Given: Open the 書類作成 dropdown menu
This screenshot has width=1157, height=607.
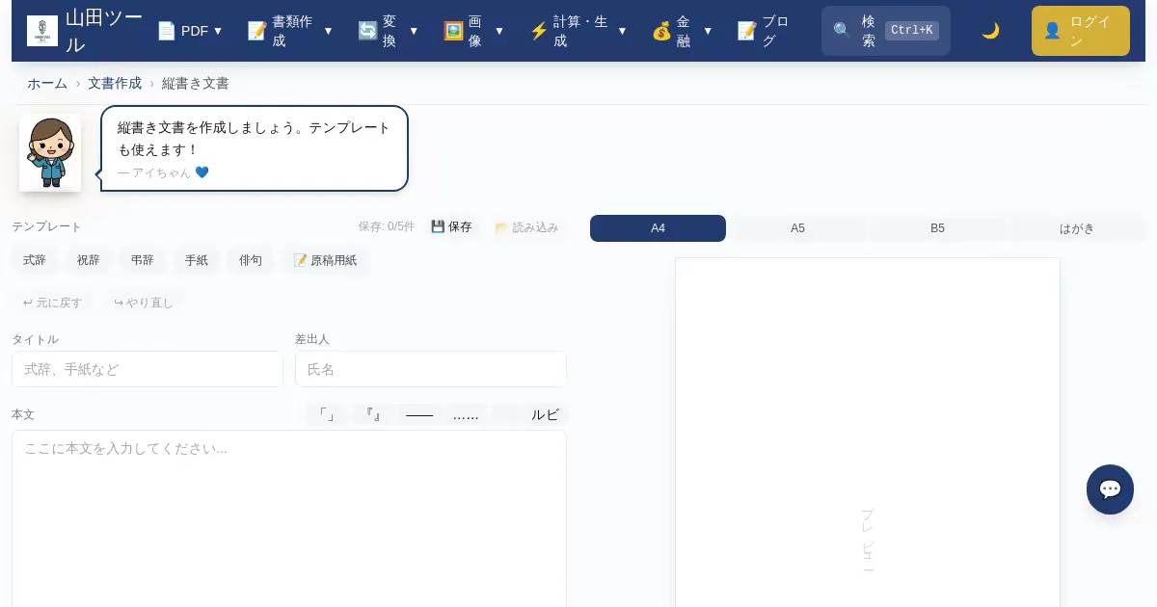Looking at the screenshot, I should point(289,31).
